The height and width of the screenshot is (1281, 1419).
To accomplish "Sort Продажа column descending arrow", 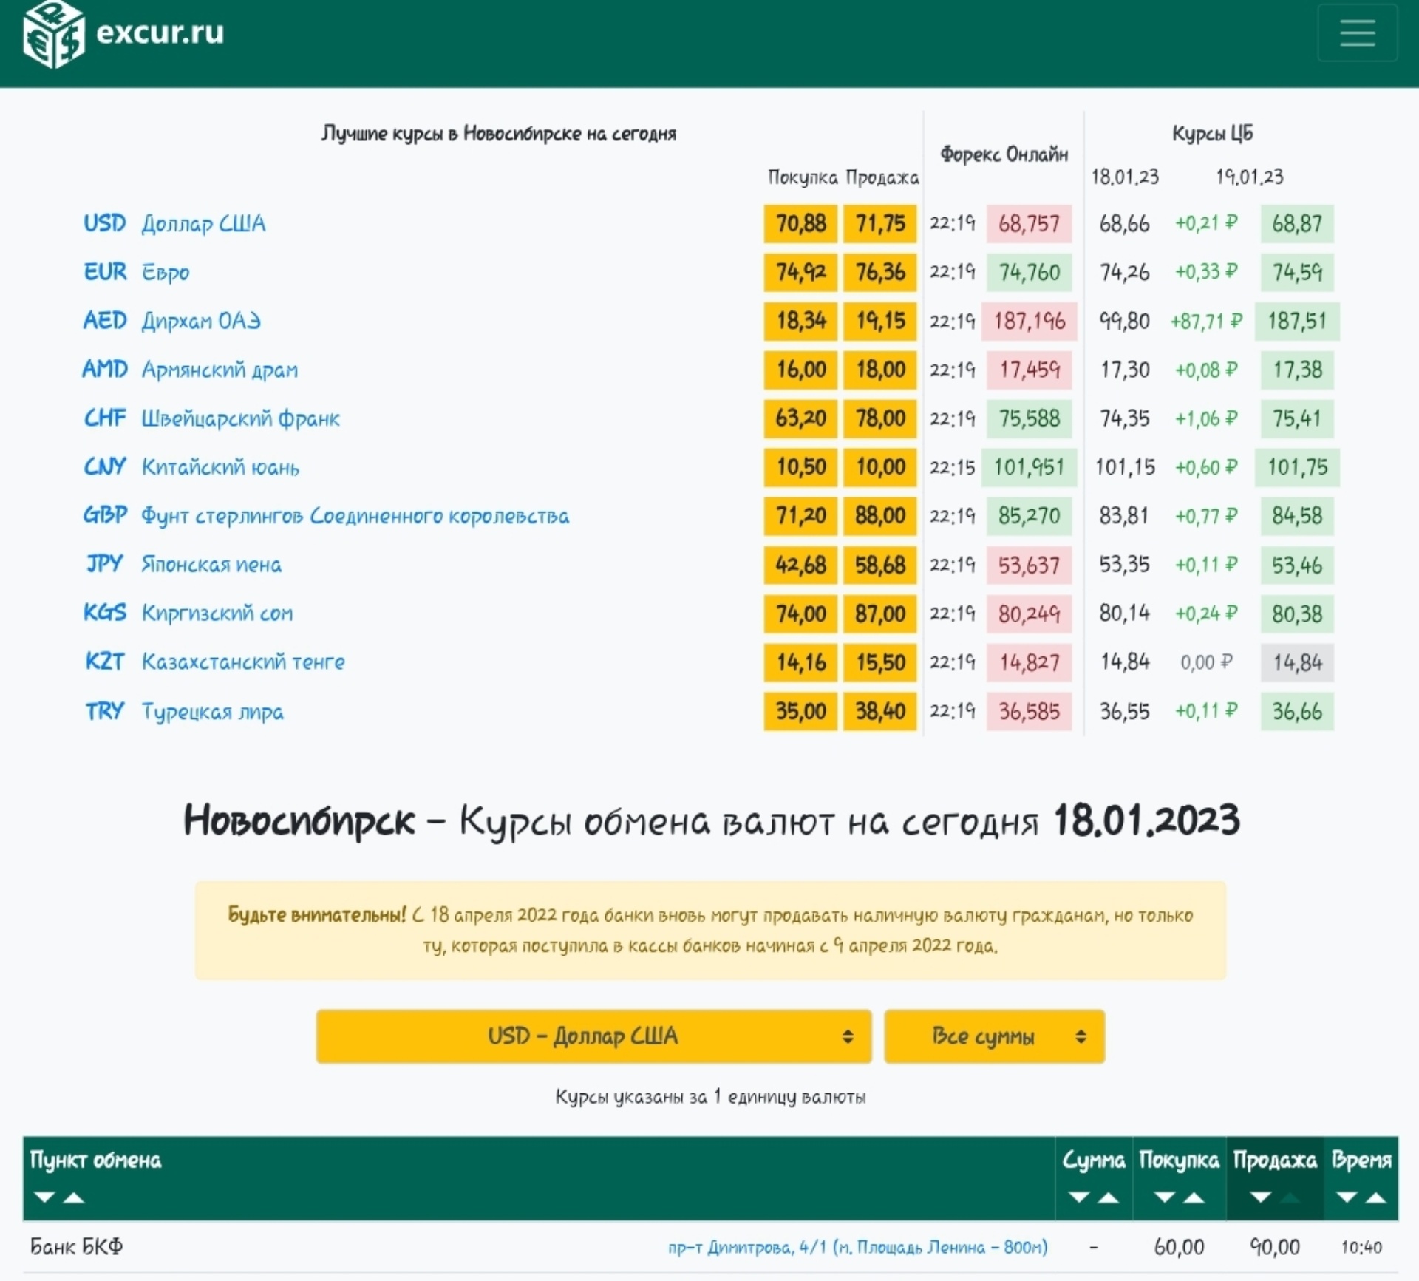I will (x=1261, y=1197).
